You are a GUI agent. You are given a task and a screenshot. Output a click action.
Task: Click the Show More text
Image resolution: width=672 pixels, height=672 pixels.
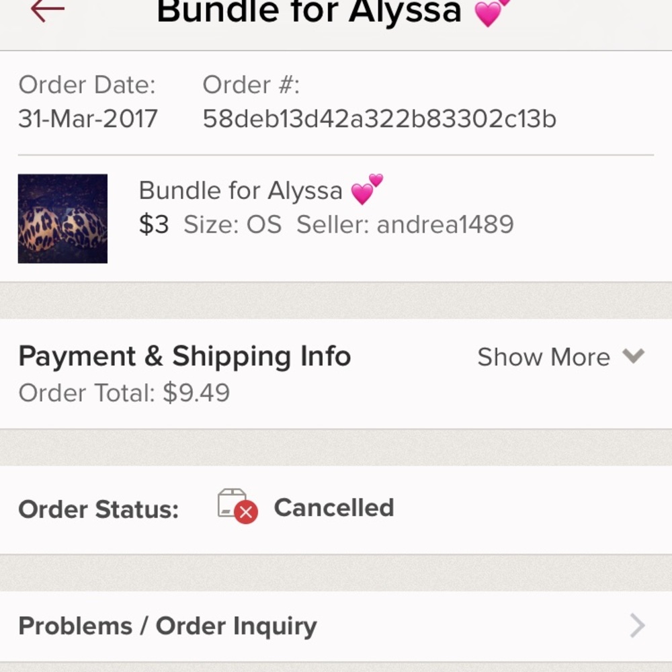point(543,357)
